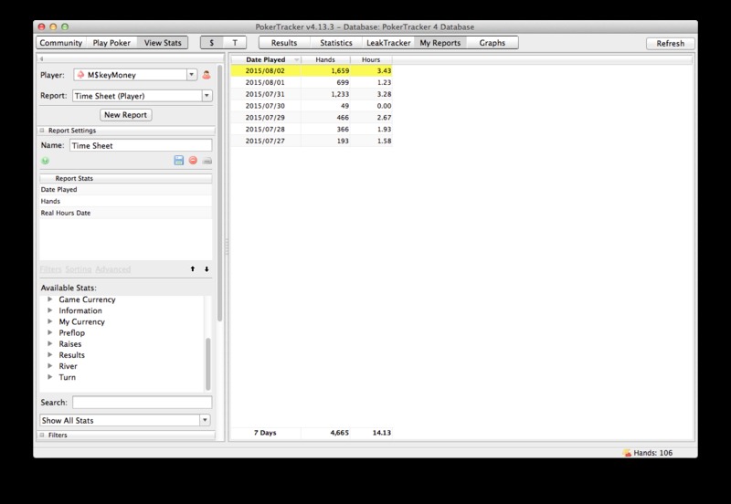Open the Player dropdown arrow

(192, 75)
